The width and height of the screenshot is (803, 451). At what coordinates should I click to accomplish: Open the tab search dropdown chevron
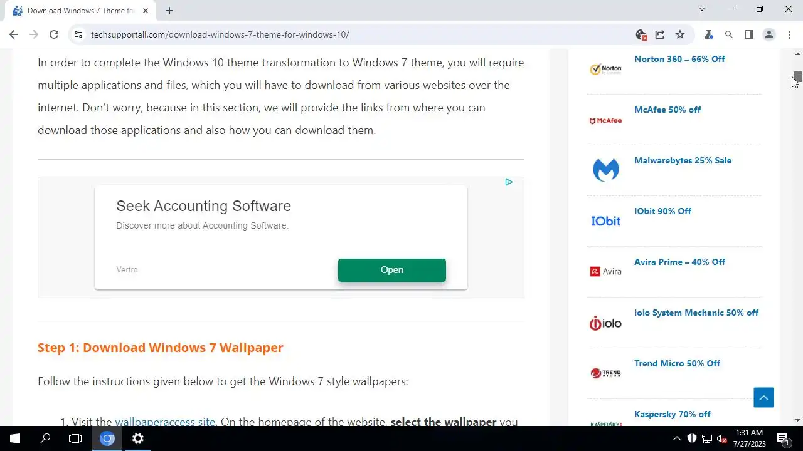[702, 9]
